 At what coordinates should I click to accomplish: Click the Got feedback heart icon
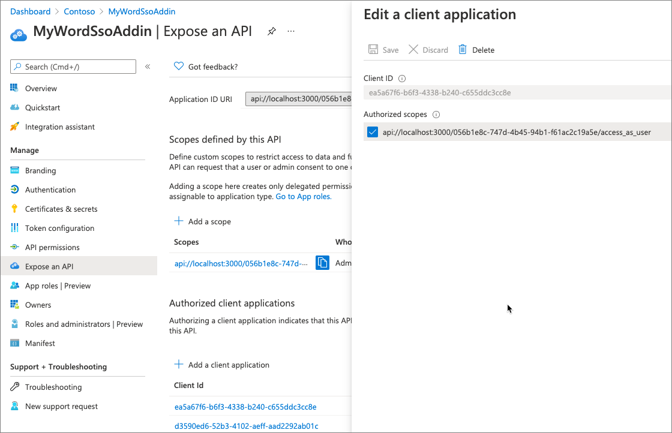pyautogui.click(x=179, y=66)
